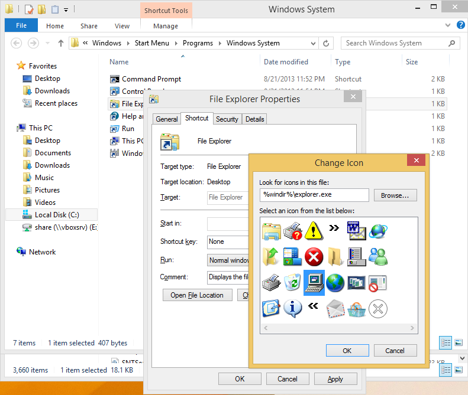Switch to large icons view in Windows System status bar
The image size is (468, 395).
tap(459, 342)
